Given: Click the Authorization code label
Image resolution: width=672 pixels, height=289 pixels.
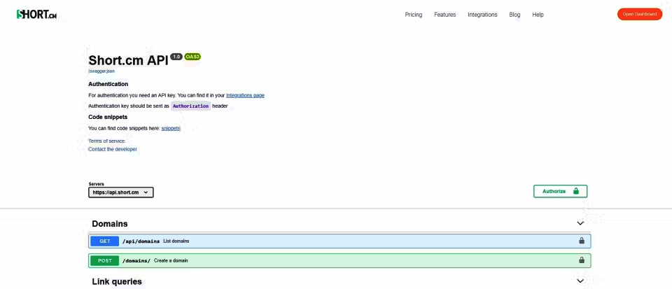Looking at the screenshot, I should coord(190,106).
